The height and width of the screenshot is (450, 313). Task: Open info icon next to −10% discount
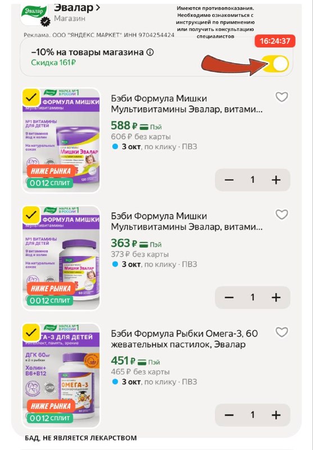[x=150, y=52]
